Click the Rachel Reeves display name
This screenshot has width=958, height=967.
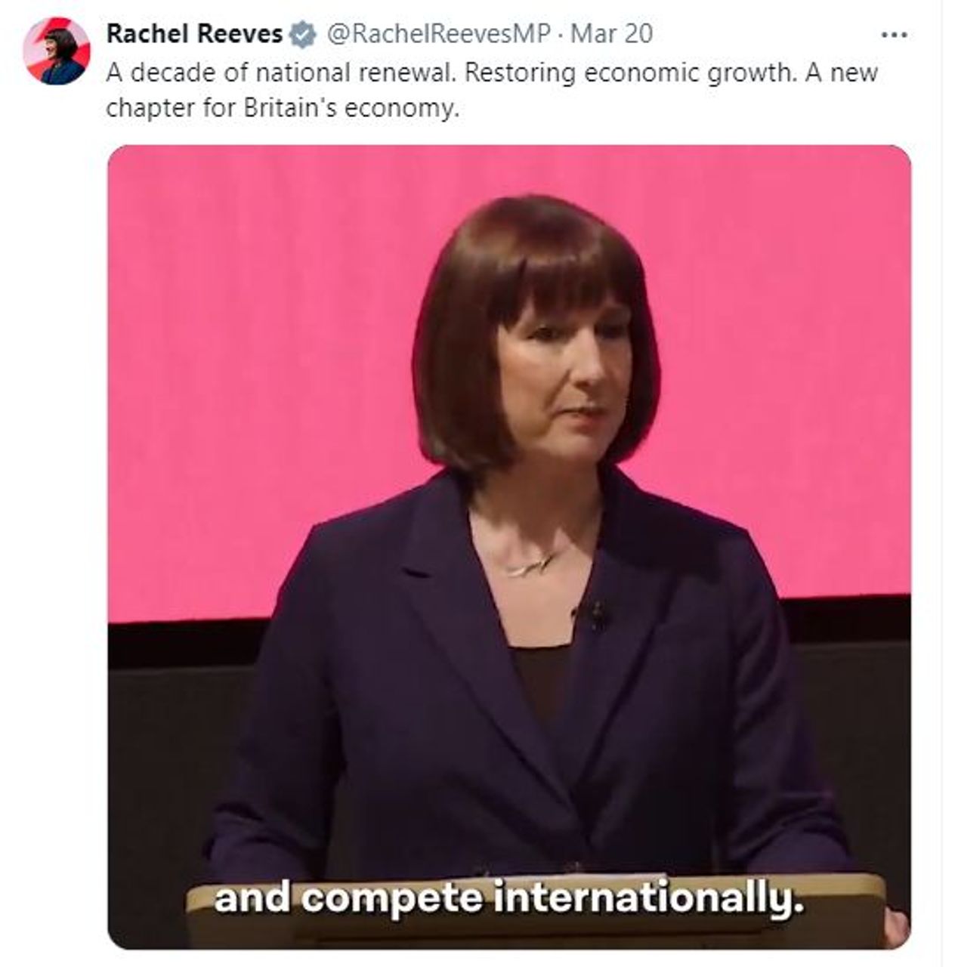pos(195,34)
